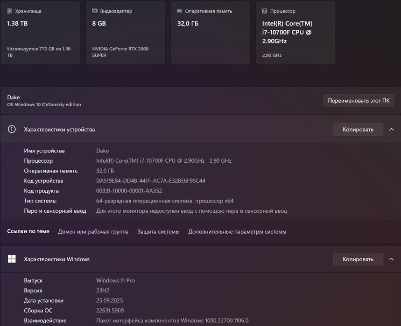The image size is (401, 326).
Task: Select the device name value Dake in characteristics
Action: click(102, 151)
